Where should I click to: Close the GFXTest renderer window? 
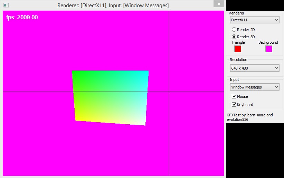218,4
